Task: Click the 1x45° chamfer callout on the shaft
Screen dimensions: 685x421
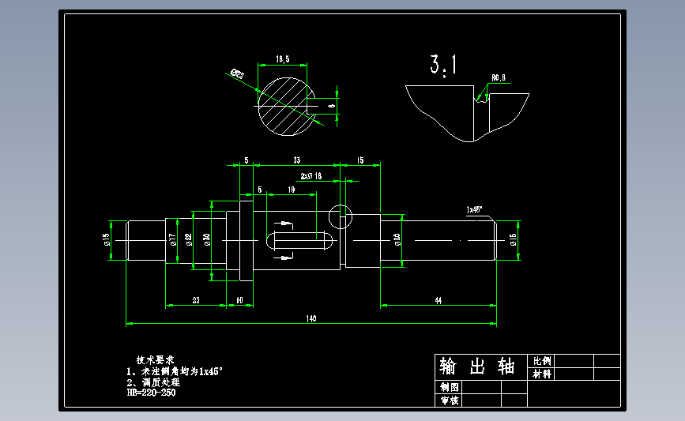Action: coord(474,209)
